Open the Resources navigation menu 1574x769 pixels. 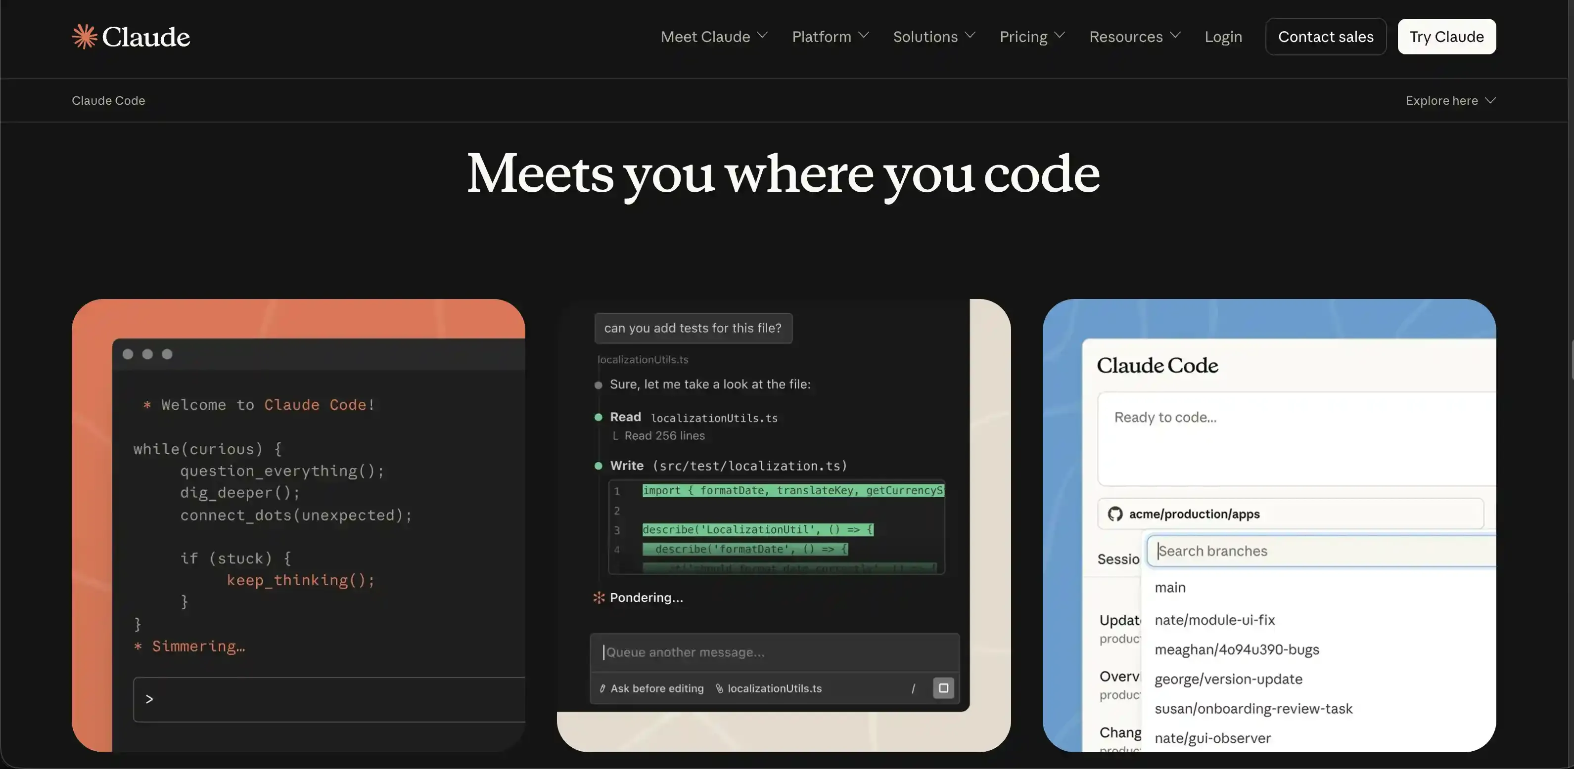click(x=1135, y=37)
